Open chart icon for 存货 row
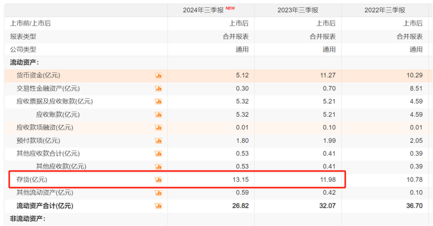Image resolution: width=433 pixels, height=226 pixels. (158, 180)
